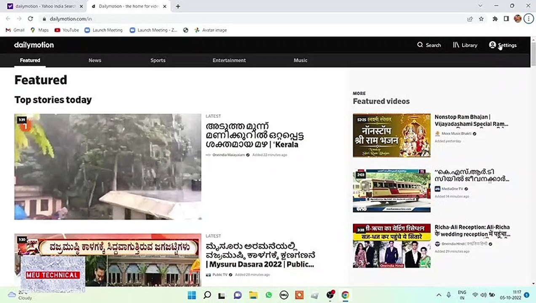Open WhatsApp from the taskbar

pos(269,295)
